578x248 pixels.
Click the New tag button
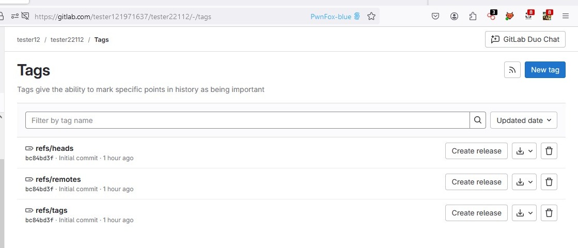(544, 70)
